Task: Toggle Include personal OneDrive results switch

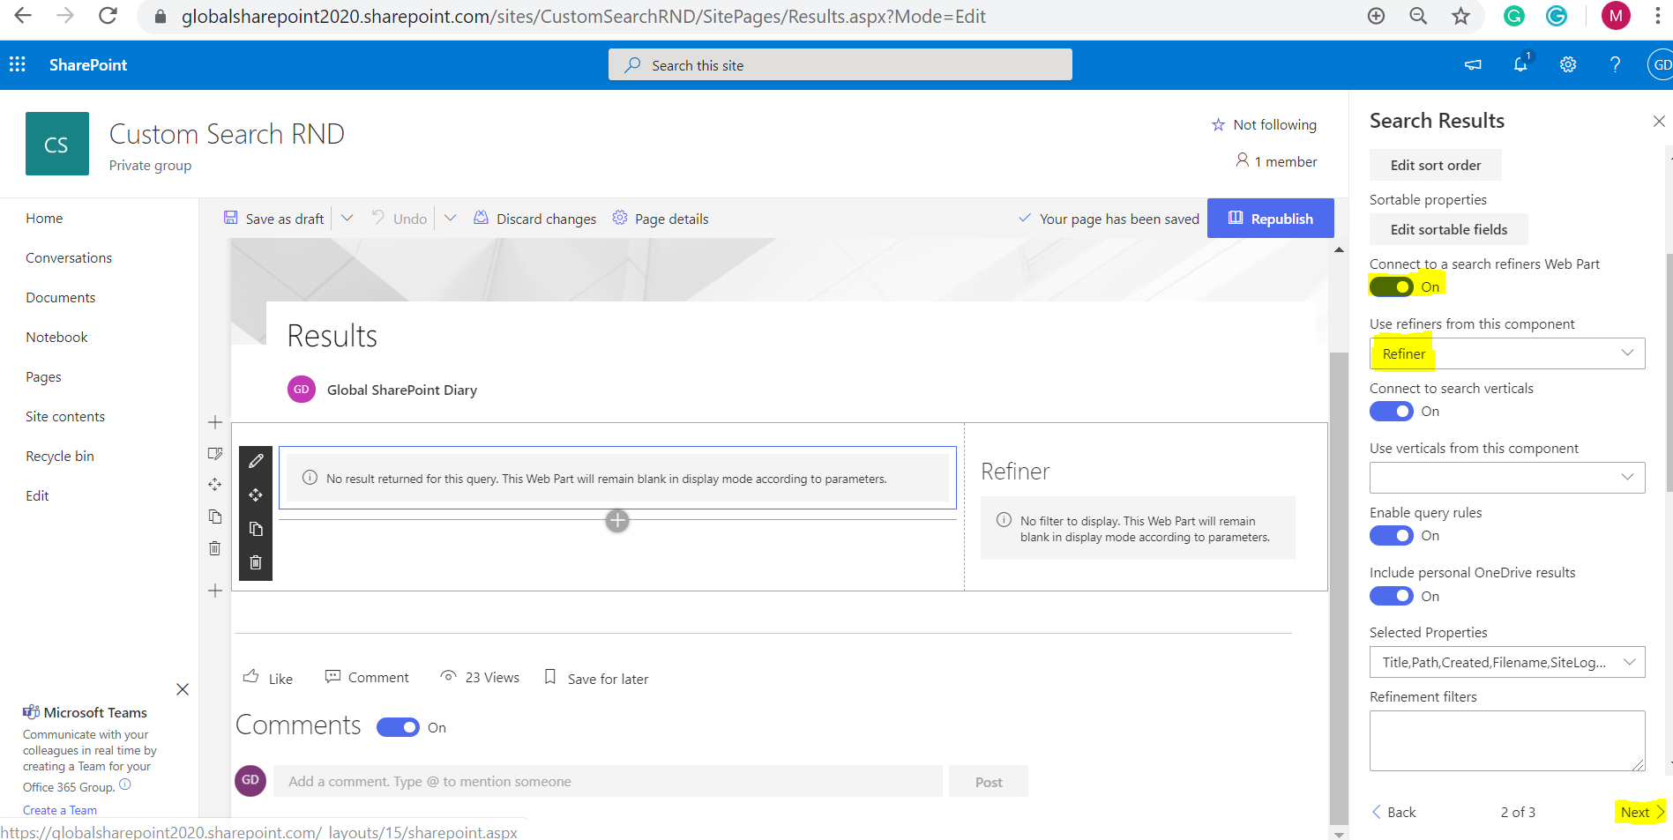Action: pos(1392,596)
